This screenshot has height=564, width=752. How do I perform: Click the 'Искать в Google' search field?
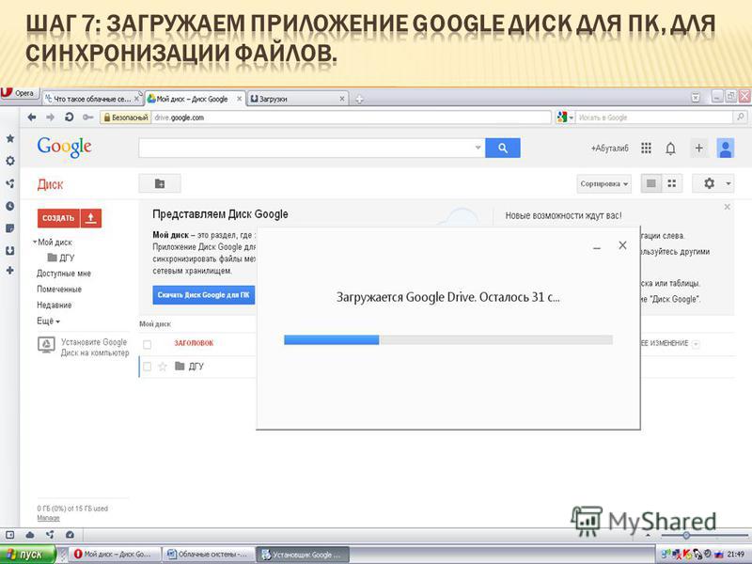click(x=654, y=117)
